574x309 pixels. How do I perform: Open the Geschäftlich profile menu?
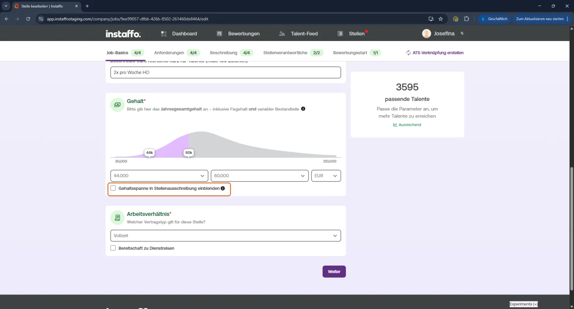point(495,19)
